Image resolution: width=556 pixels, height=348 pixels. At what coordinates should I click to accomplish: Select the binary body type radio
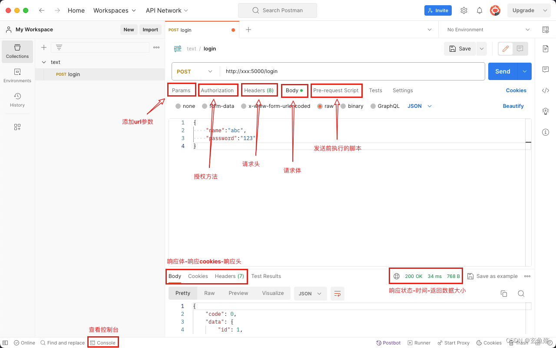point(343,106)
